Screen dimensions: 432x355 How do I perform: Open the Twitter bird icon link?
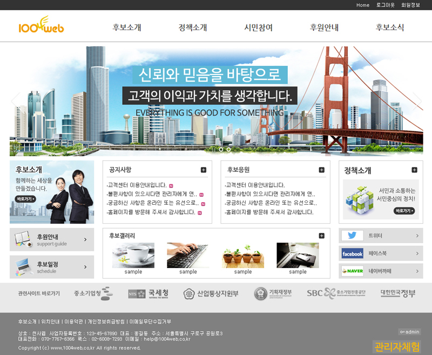[352, 236]
